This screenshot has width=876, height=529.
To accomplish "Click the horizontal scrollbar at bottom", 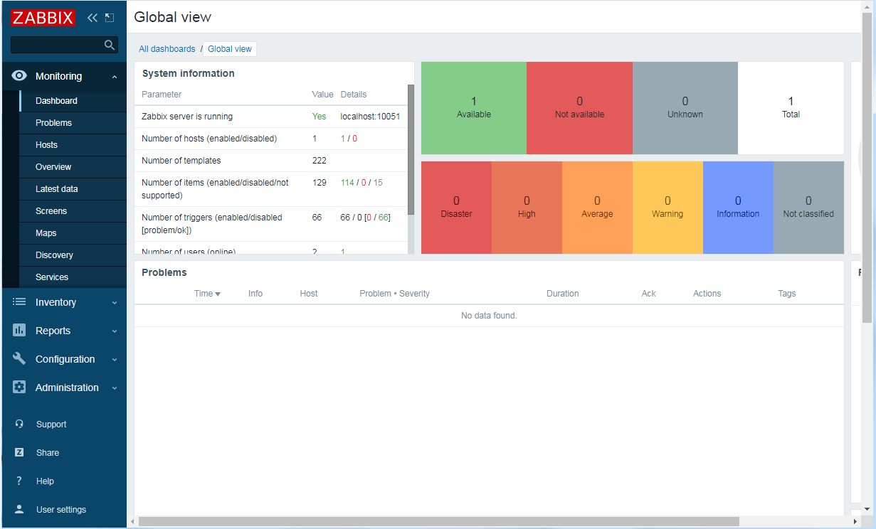I will [438, 522].
